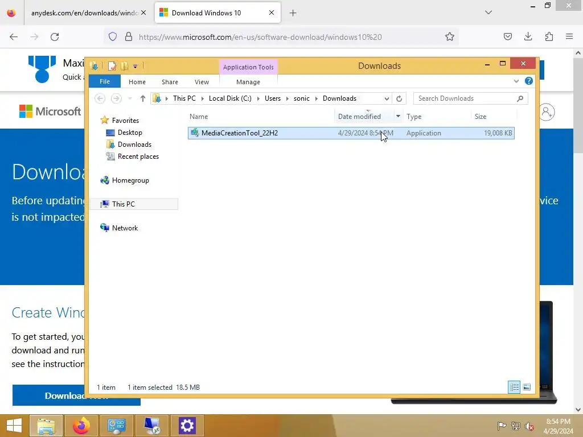
Task: Show site security padlock info
Action: point(129,36)
